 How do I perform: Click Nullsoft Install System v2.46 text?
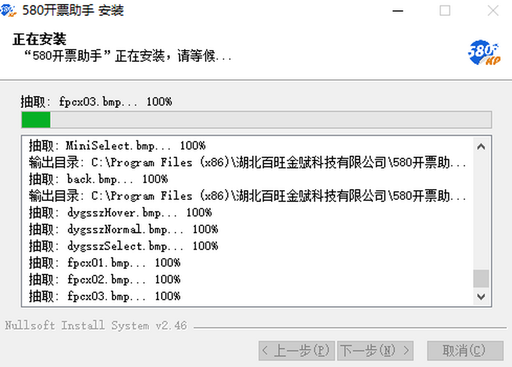pos(96,326)
